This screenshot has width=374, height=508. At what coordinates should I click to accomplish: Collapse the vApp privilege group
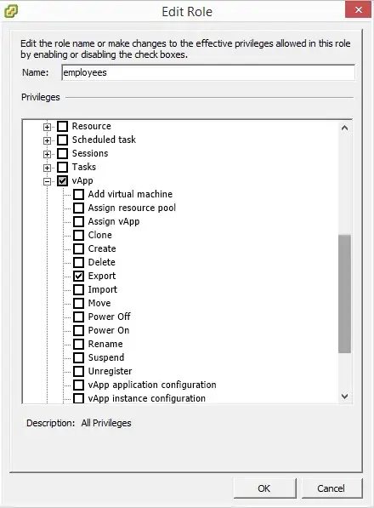pyautogui.click(x=48, y=181)
